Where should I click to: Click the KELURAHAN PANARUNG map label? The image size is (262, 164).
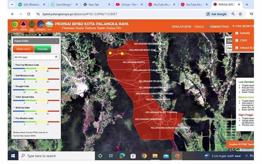pos(148,119)
